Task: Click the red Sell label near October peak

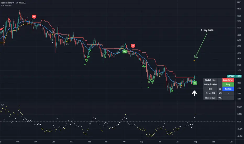Action: pyautogui.click(x=34, y=16)
